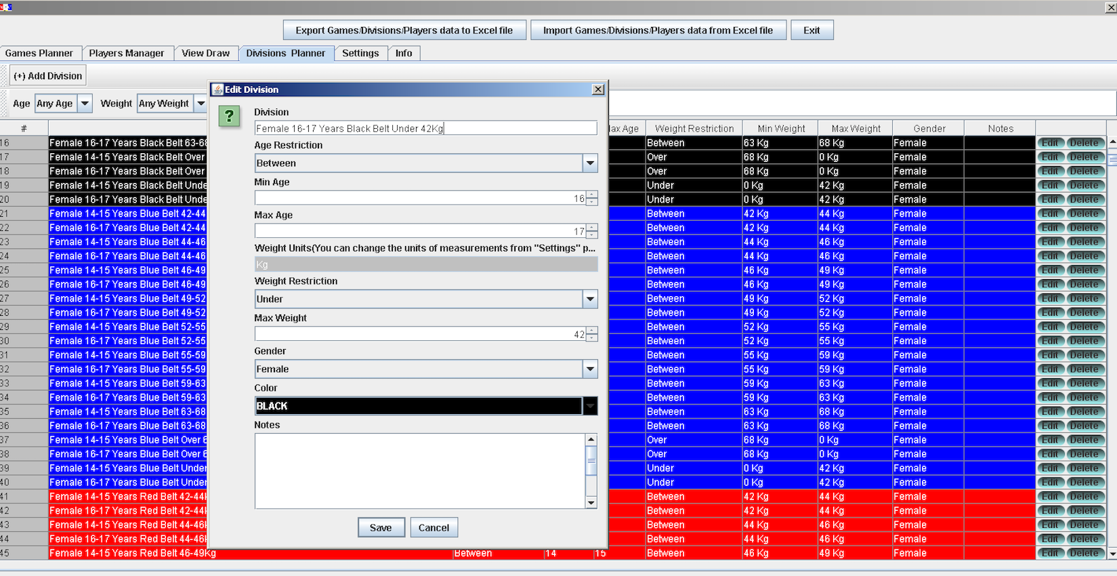Click Export data to Excel file button
This screenshot has height=576, width=1117.
tap(404, 30)
